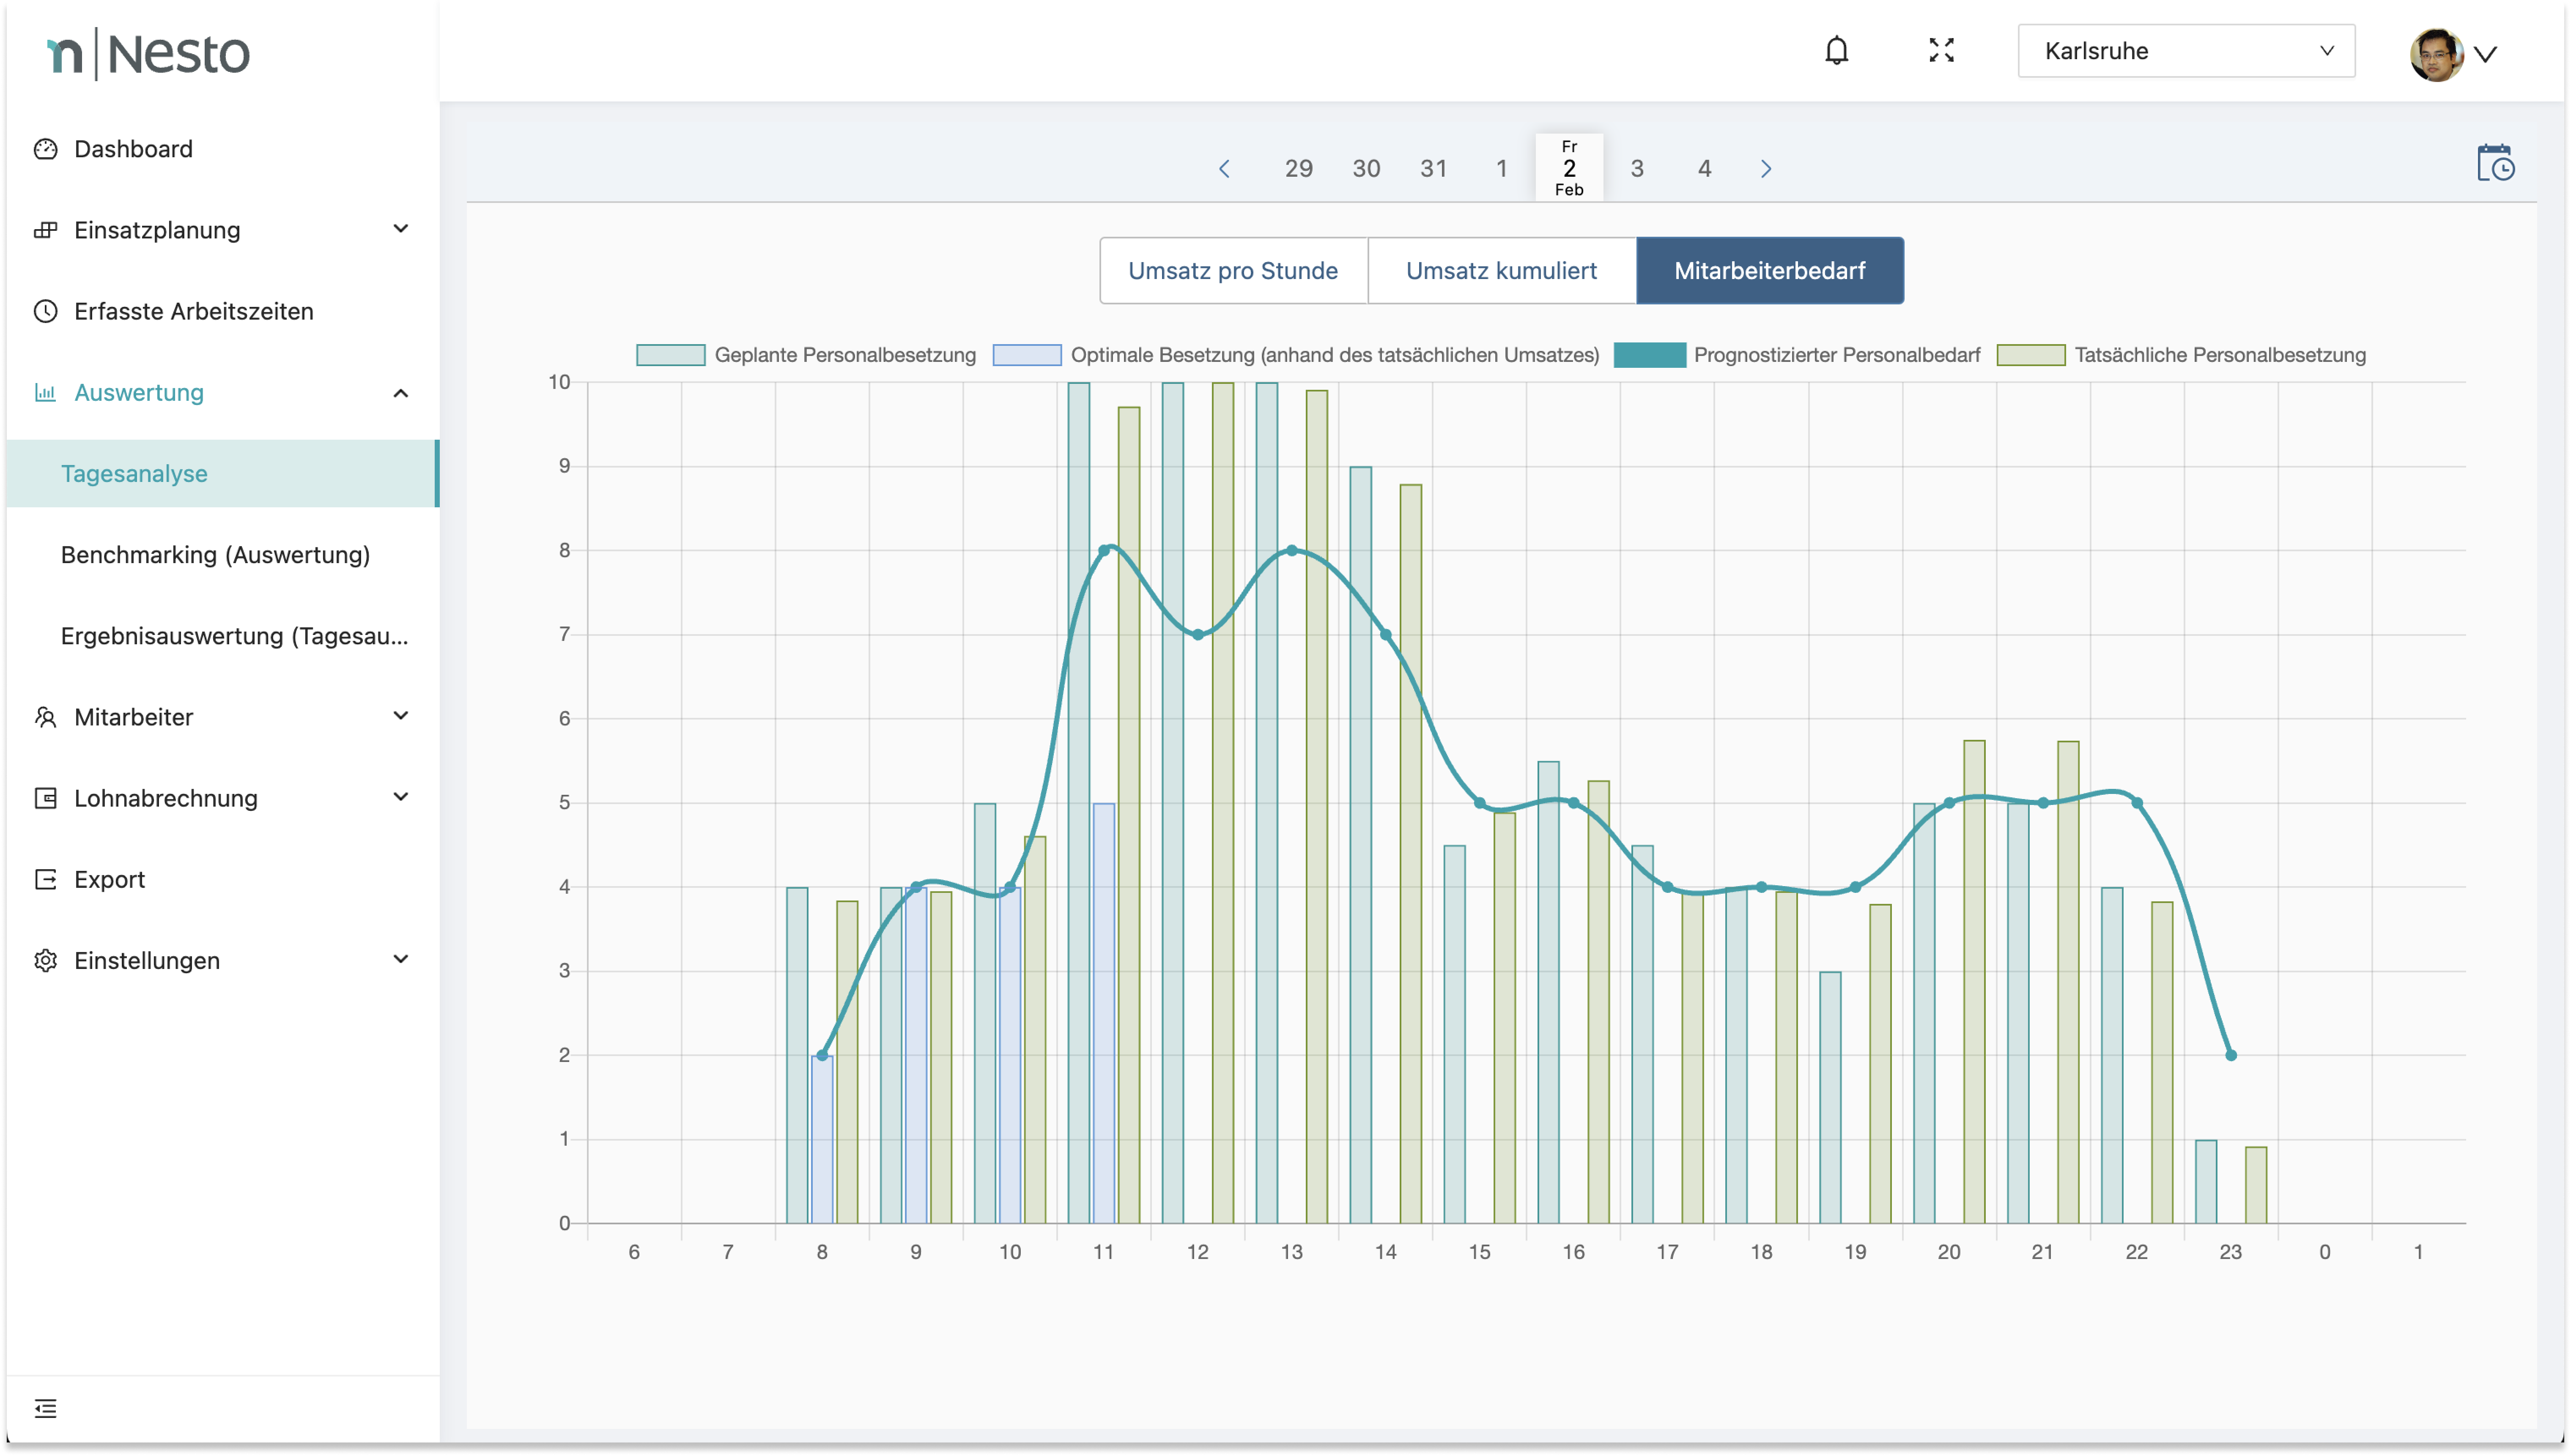This screenshot has height=1456, width=2571.
Task: Hide Tatsächliche Personalbesetzung legend series
Action: (2219, 355)
